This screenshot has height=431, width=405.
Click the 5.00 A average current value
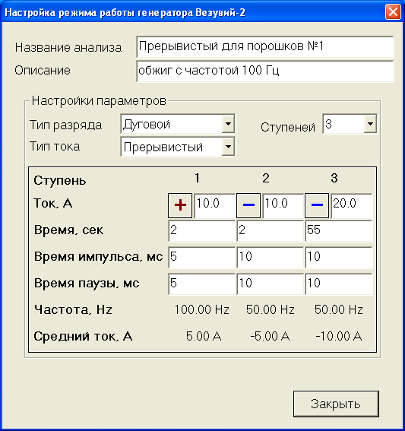[204, 336]
